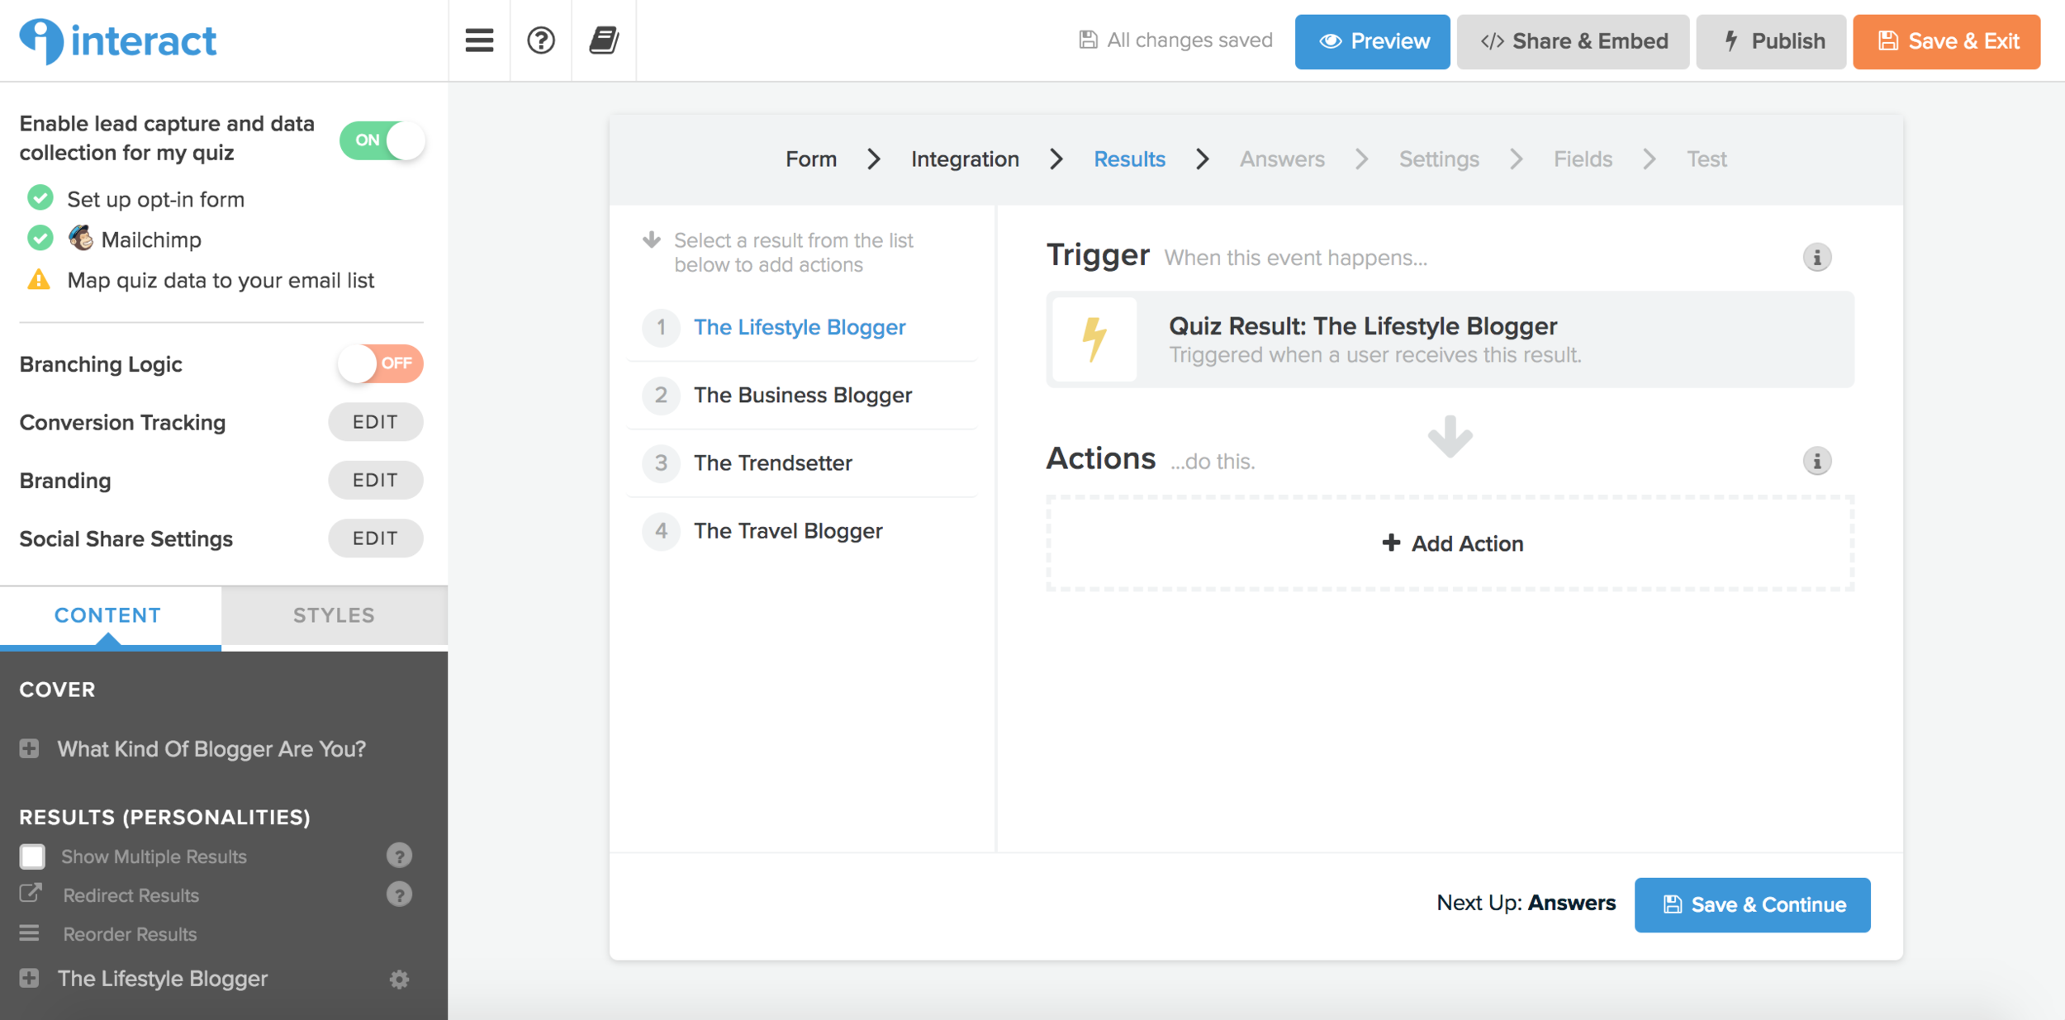Viewport: 2065px width, 1020px height.
Task: Click the yellow warning triangle icon
Action: [39, 279]
